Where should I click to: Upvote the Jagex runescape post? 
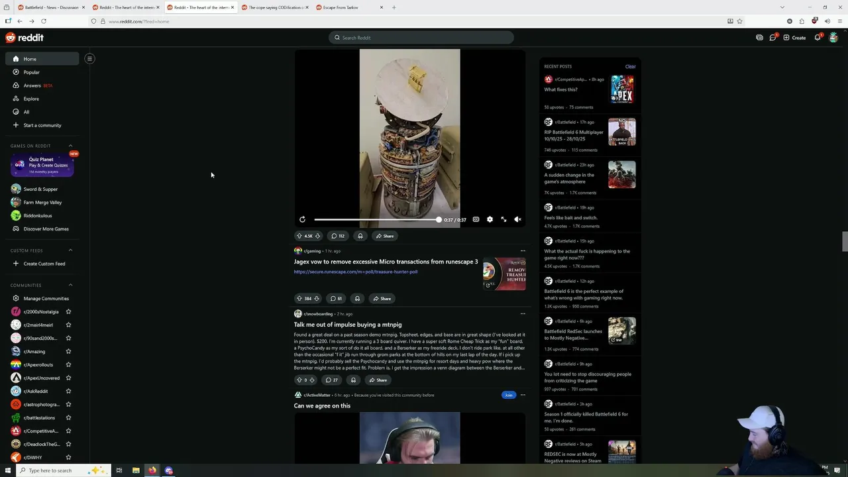[299, 298]
